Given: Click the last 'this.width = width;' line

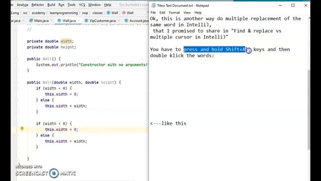Looking at the screenshot, I should click(x=66, y=141).
